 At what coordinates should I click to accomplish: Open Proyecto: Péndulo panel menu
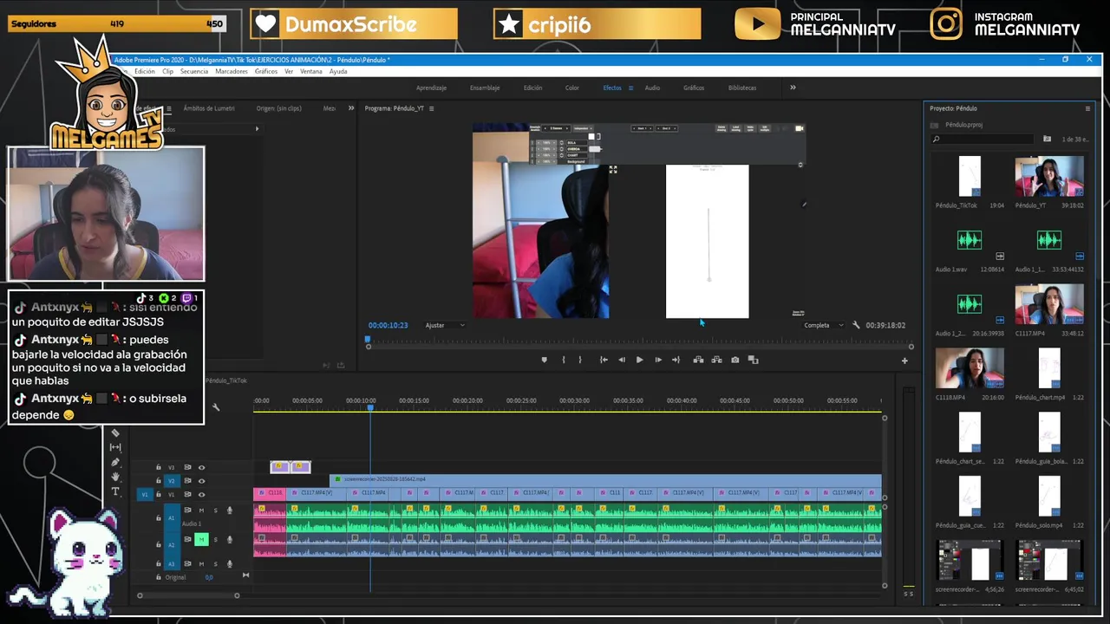[x=1087, y=108]
